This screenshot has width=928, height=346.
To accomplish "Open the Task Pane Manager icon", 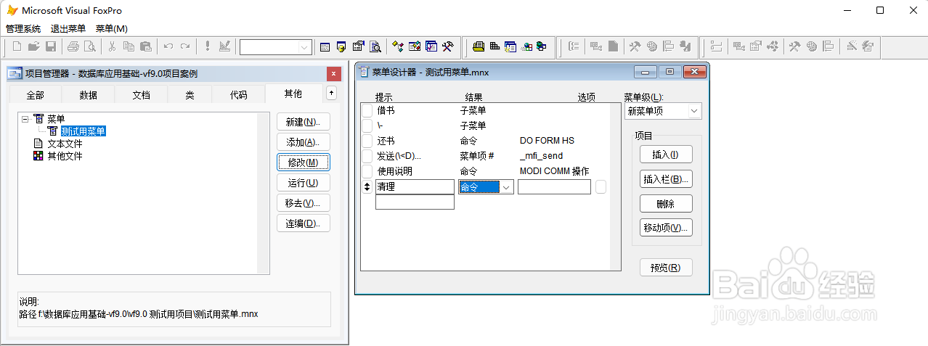I will pos(431,46).
